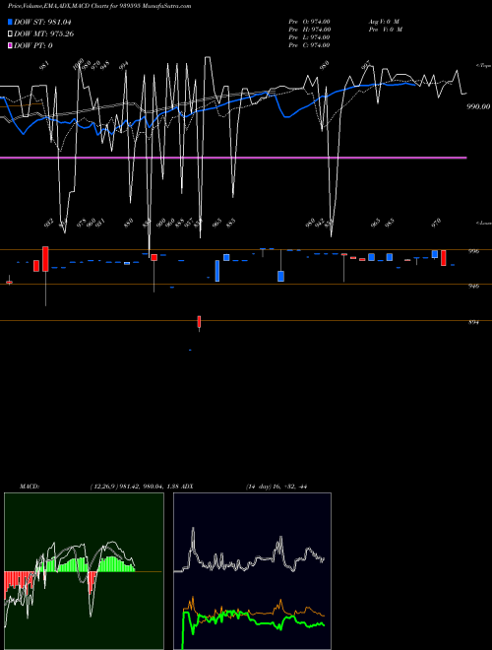This screenshot has width=492, height=650.
Task: Click the Avg V: 0 M value
Action: 384,22
